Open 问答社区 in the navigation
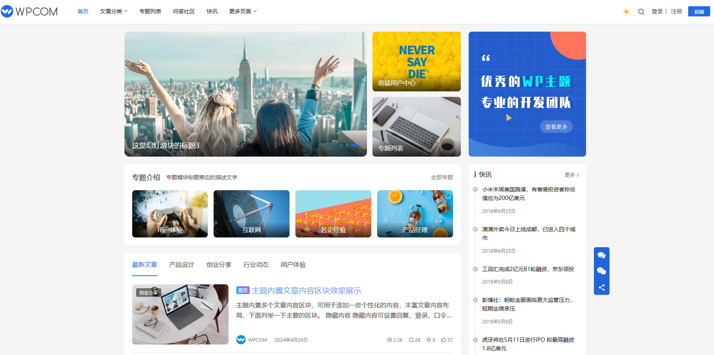The image size is (714, 355). tap(184, 11)
